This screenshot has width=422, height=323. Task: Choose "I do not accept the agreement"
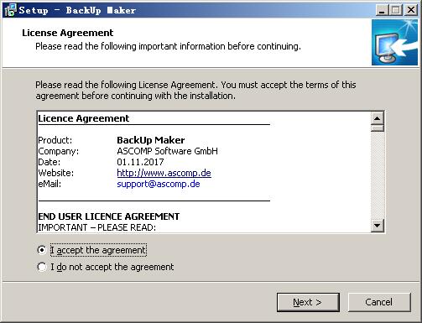click(106, 267)
